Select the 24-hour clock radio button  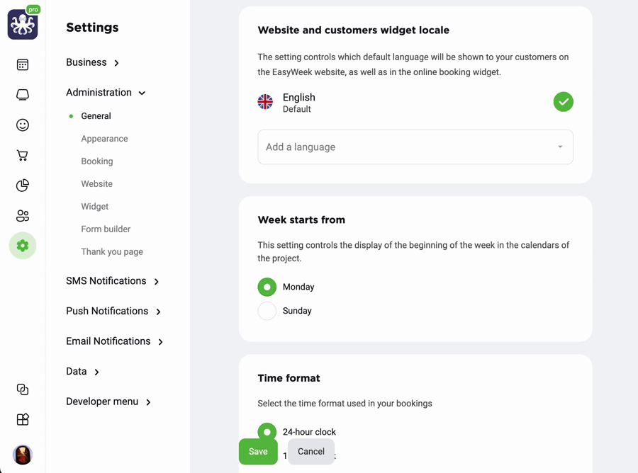(267, 431)
